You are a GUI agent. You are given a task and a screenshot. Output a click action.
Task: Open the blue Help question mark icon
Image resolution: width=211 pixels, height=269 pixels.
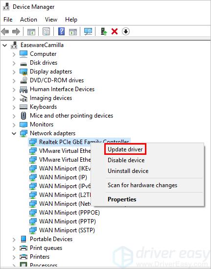pos(61,31)
